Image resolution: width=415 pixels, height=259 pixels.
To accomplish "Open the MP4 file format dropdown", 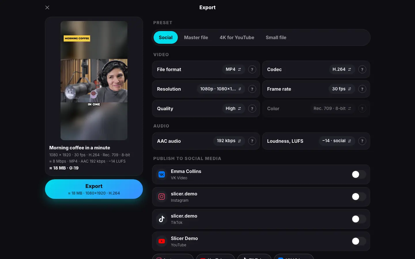I will [x=233, y=69].
